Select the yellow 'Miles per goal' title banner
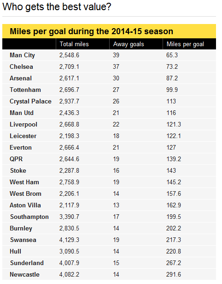The height and width of the screenshot is (284, 222). 109,31
